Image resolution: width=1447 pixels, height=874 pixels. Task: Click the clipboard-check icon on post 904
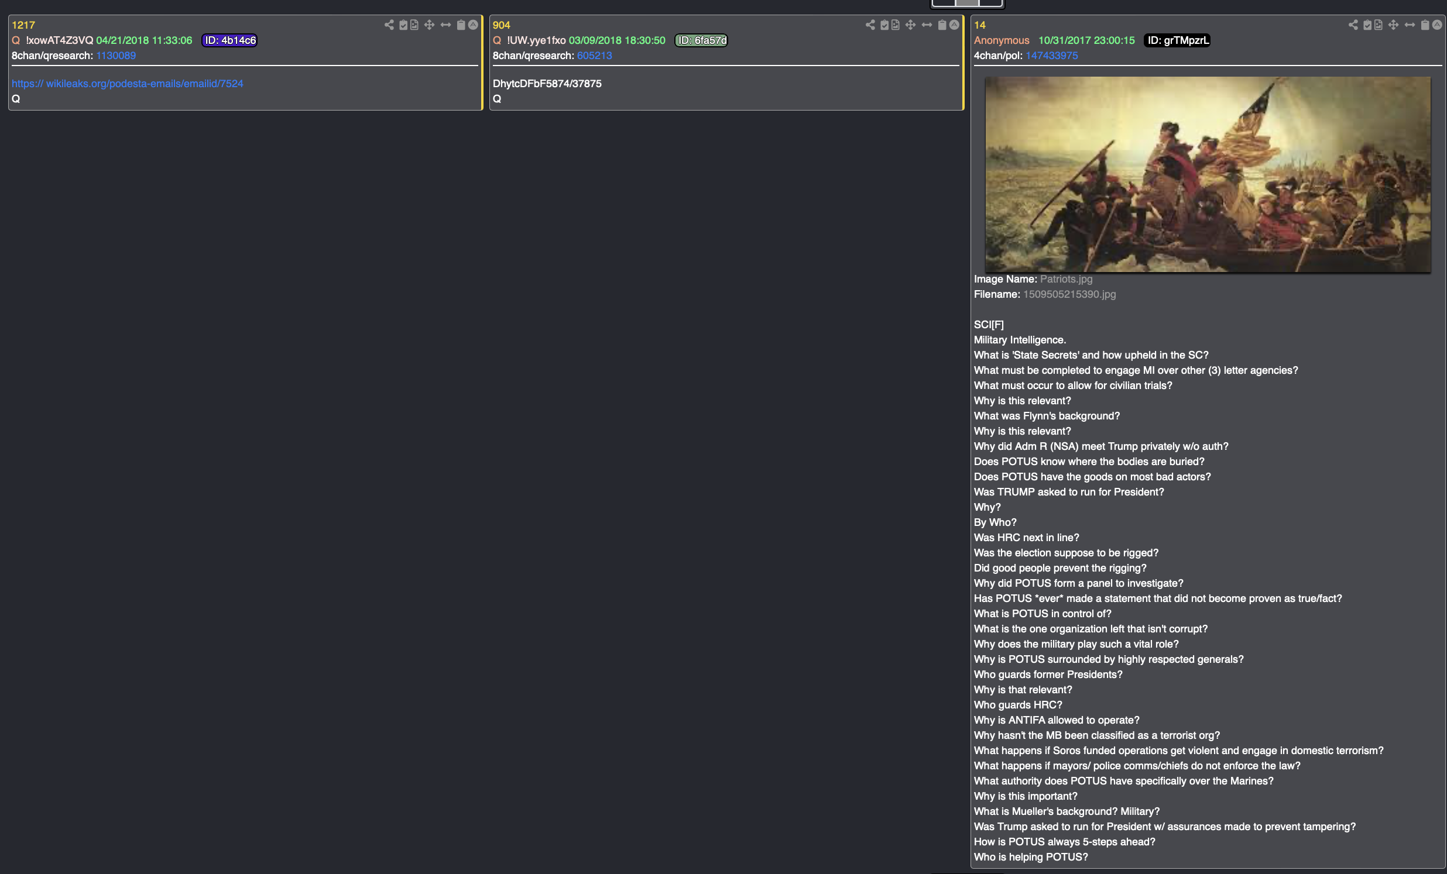pos(884,25)
